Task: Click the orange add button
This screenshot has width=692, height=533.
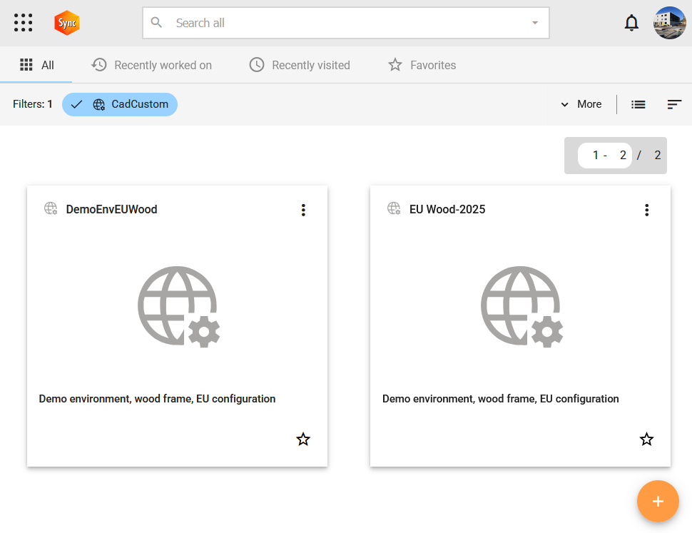Action: point(657,502)
